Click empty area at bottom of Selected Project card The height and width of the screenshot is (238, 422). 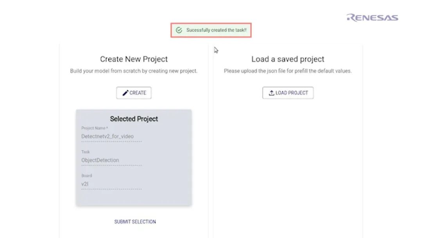(134, 198)
